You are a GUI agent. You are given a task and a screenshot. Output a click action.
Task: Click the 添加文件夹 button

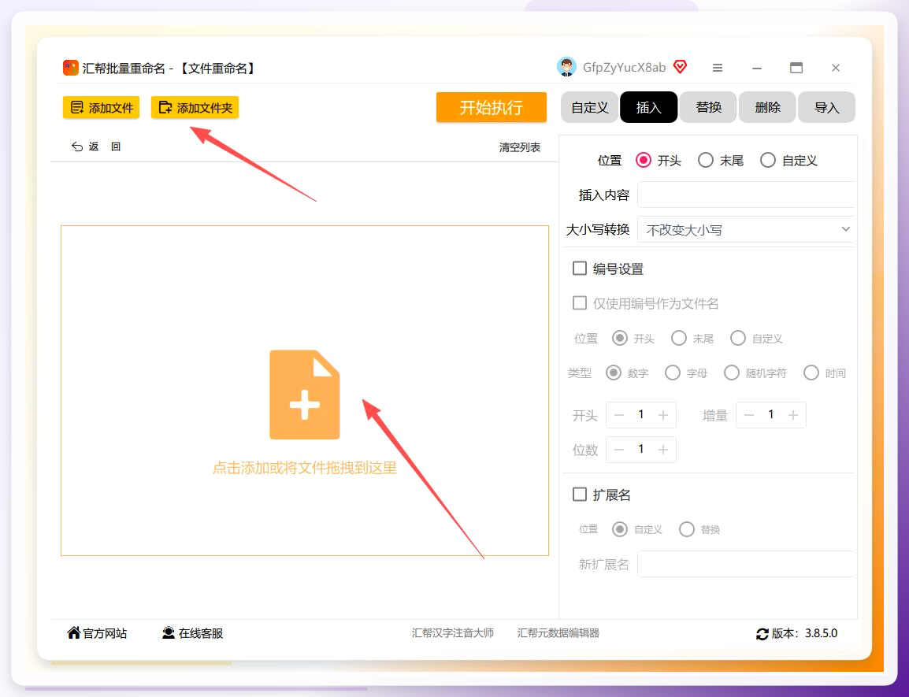[x=195, y=107]
